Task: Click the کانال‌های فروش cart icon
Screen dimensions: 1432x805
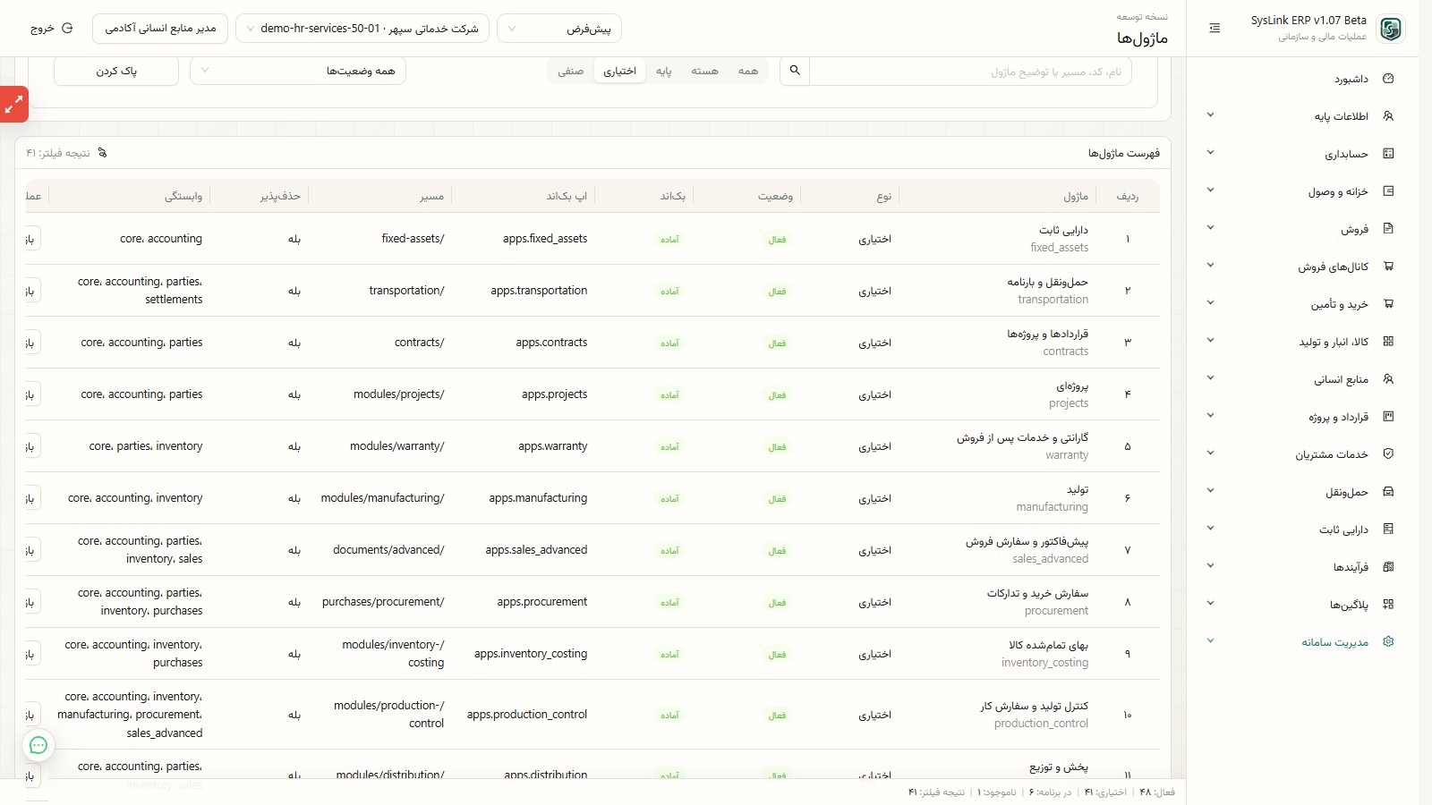Action: point(1388,267)
